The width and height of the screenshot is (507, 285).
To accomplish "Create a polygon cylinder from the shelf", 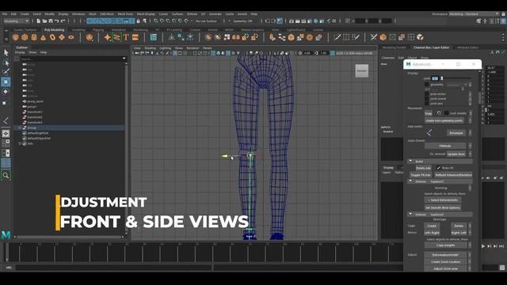I will coord(34,37).
